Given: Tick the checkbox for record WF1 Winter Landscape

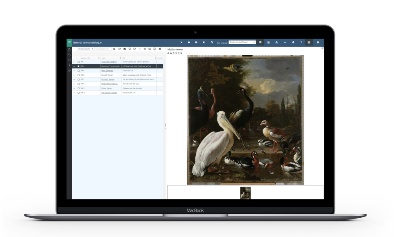Looking at the screenshot, I should point(78,61).
